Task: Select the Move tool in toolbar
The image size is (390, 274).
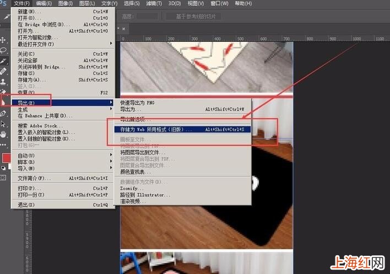Action: [3, 40]
